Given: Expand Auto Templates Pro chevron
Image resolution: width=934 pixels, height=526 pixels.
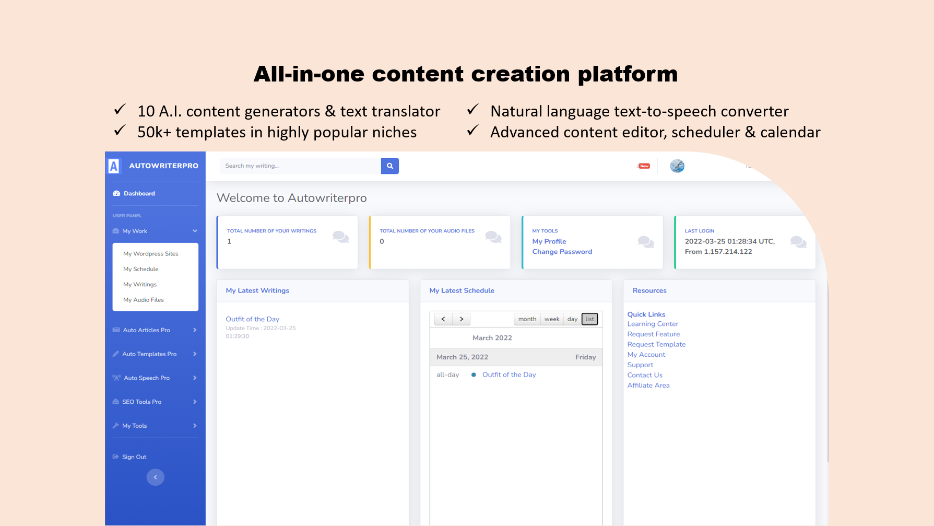Looking at the screenshot, I should click(x=195, y=354).
